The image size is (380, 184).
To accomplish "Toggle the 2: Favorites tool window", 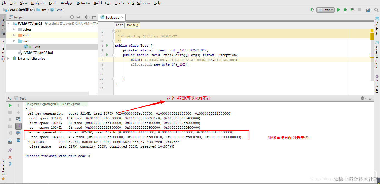I will point(3,170).
